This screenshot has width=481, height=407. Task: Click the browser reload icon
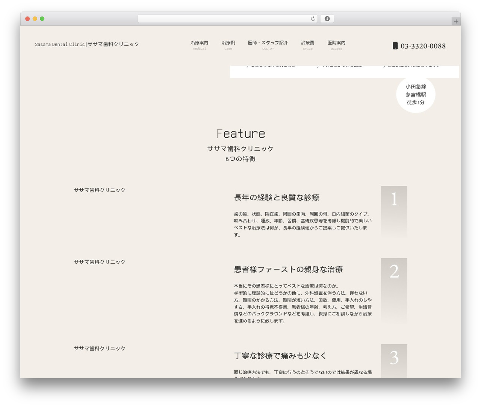(x=313, y=19)
